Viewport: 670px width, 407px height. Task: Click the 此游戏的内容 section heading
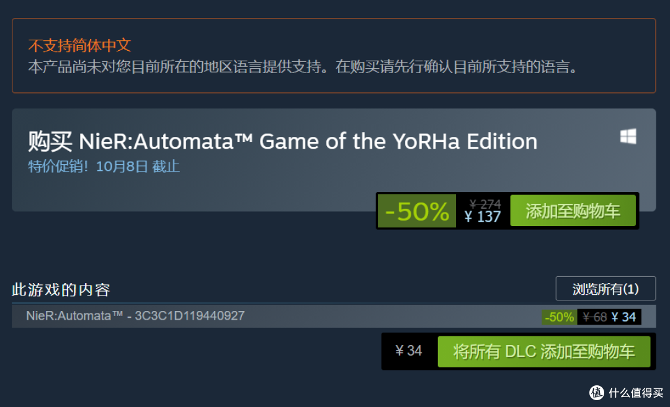click(x=61, y=290)
